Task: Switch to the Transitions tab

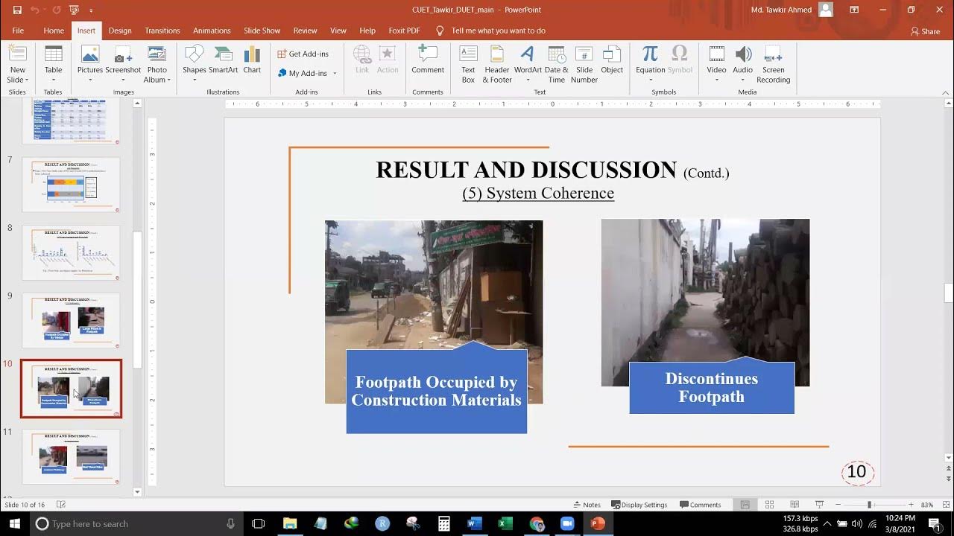Action: [162, 31]
